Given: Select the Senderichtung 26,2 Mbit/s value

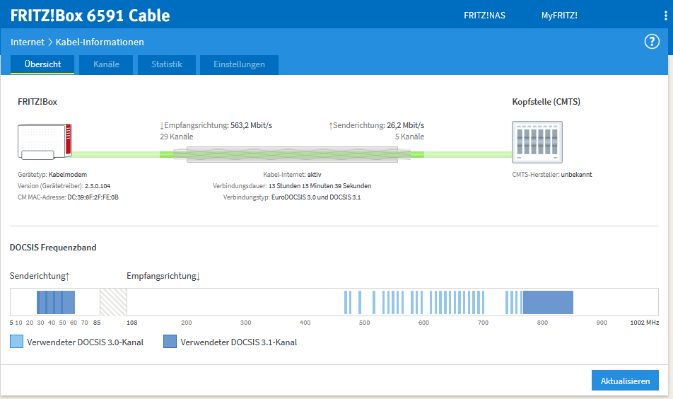Looking at the screenshot, I should tap(405, 125).
